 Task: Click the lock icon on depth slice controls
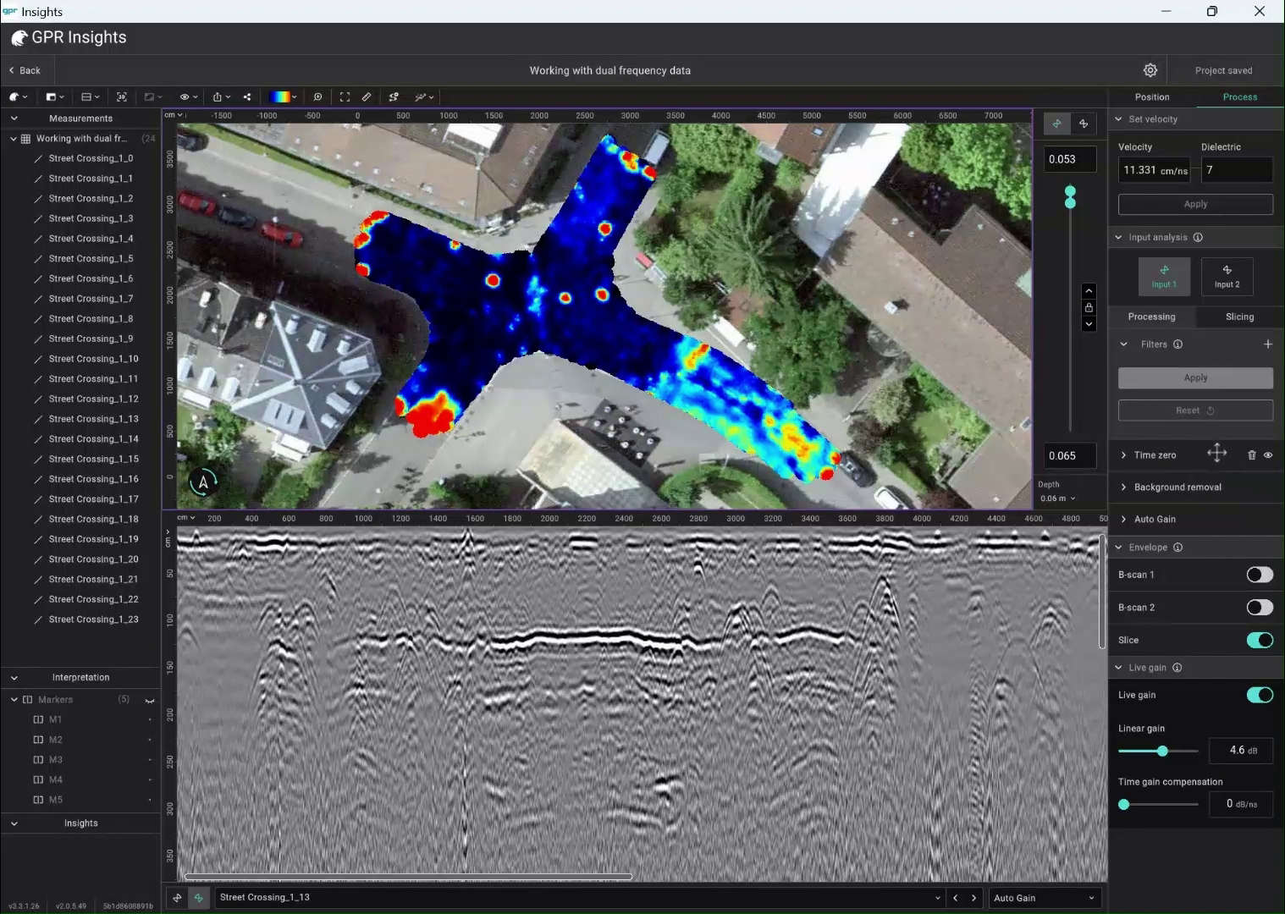pyautogui.click(x=1089, y=307)
